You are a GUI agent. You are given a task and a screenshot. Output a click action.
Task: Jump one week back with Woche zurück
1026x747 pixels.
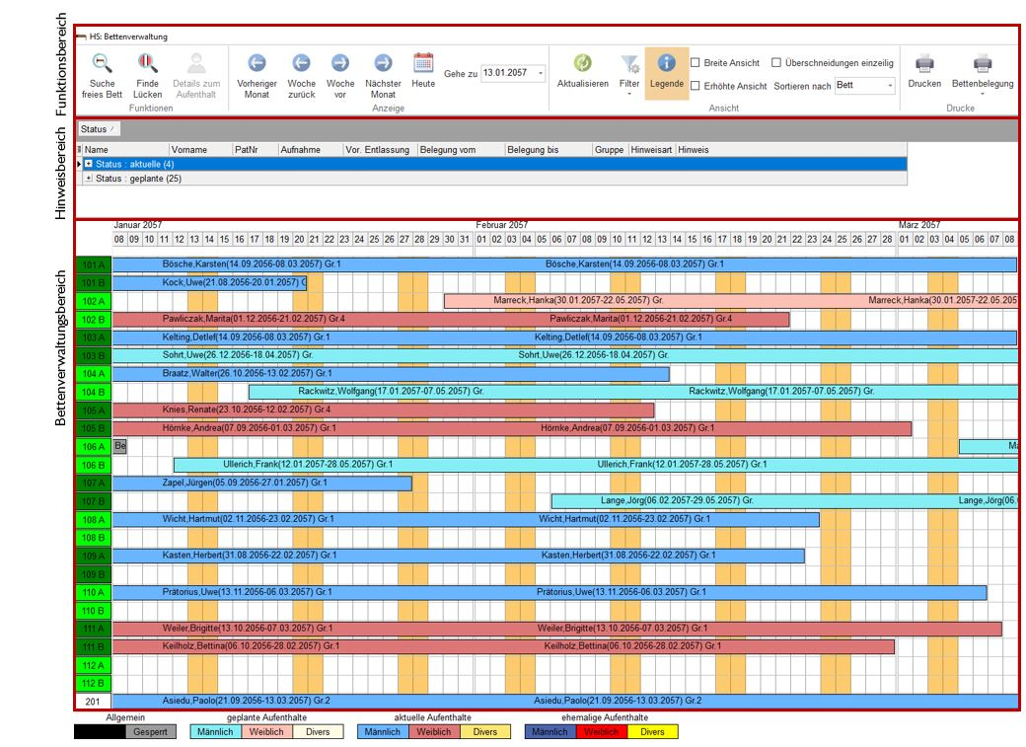tap(302, 64)
